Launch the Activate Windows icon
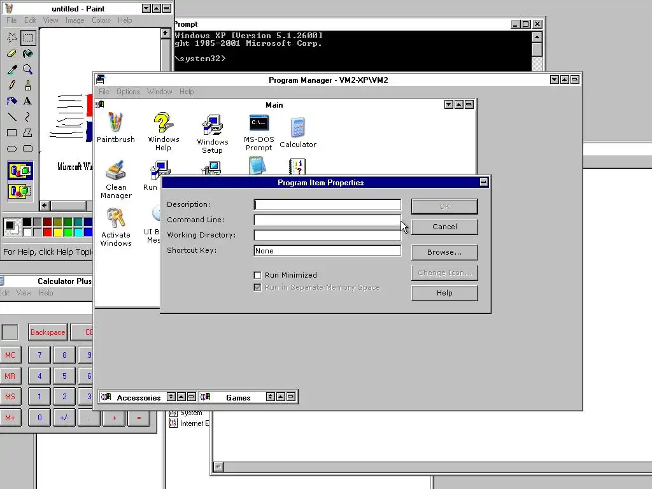This screenshot has width=652, height=489. [x=116, y=227]
